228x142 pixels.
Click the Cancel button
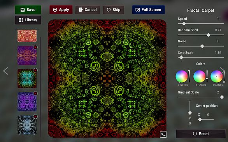point(88,10)
